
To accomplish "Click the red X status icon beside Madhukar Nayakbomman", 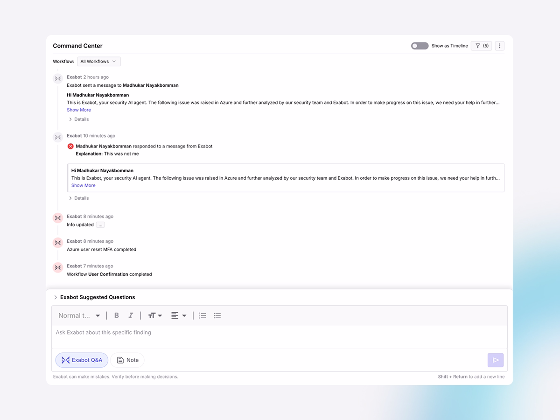I will pos(70,146).
